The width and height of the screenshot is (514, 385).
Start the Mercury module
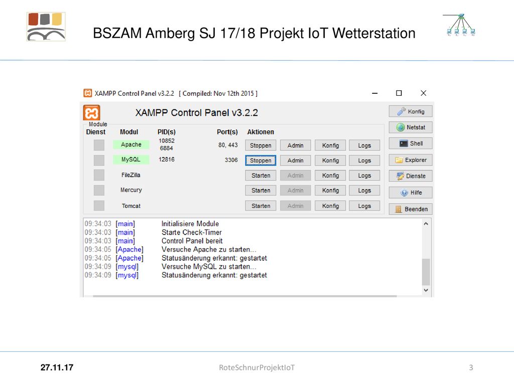pos(261,190)
